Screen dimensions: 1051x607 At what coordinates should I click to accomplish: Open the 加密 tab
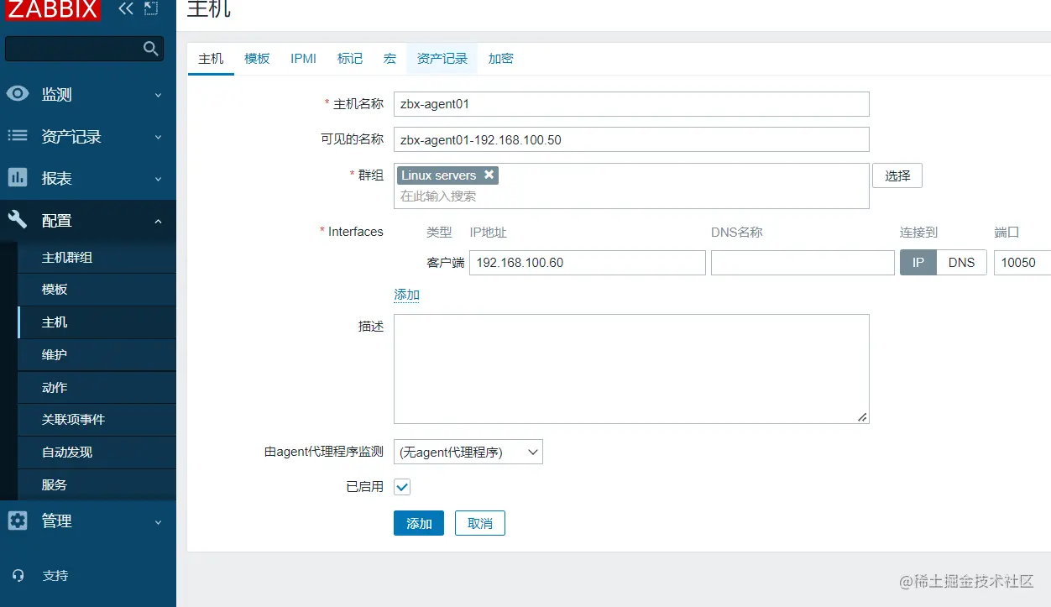pos(500,59)
